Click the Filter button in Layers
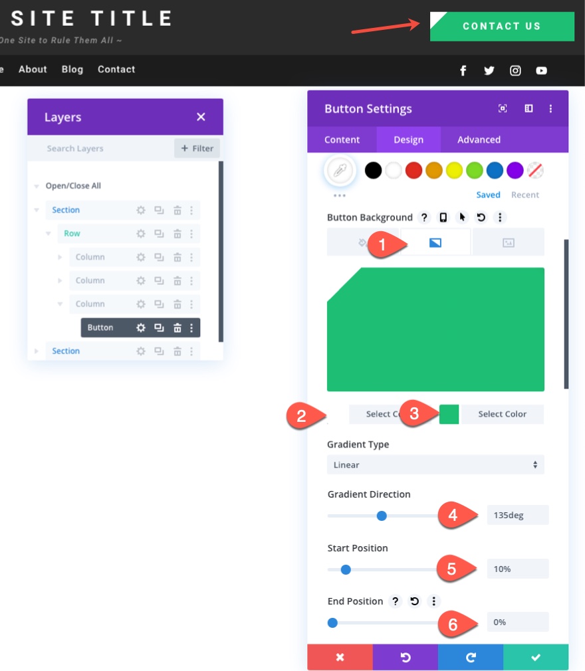 197,148
